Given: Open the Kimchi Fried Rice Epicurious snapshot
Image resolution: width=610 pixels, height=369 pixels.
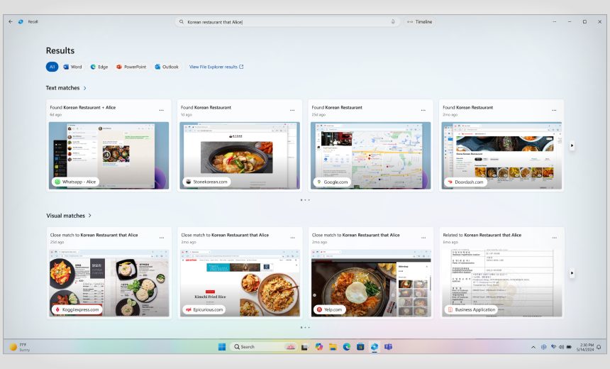Looking at the screenshot, I should pos(240,282).
